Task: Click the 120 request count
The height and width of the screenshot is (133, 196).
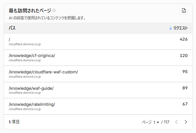Action: click(x=184, y=55)
